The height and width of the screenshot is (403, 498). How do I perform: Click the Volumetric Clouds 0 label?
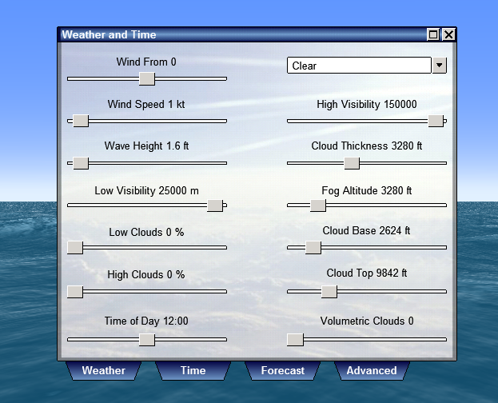[x=367, y=321]
